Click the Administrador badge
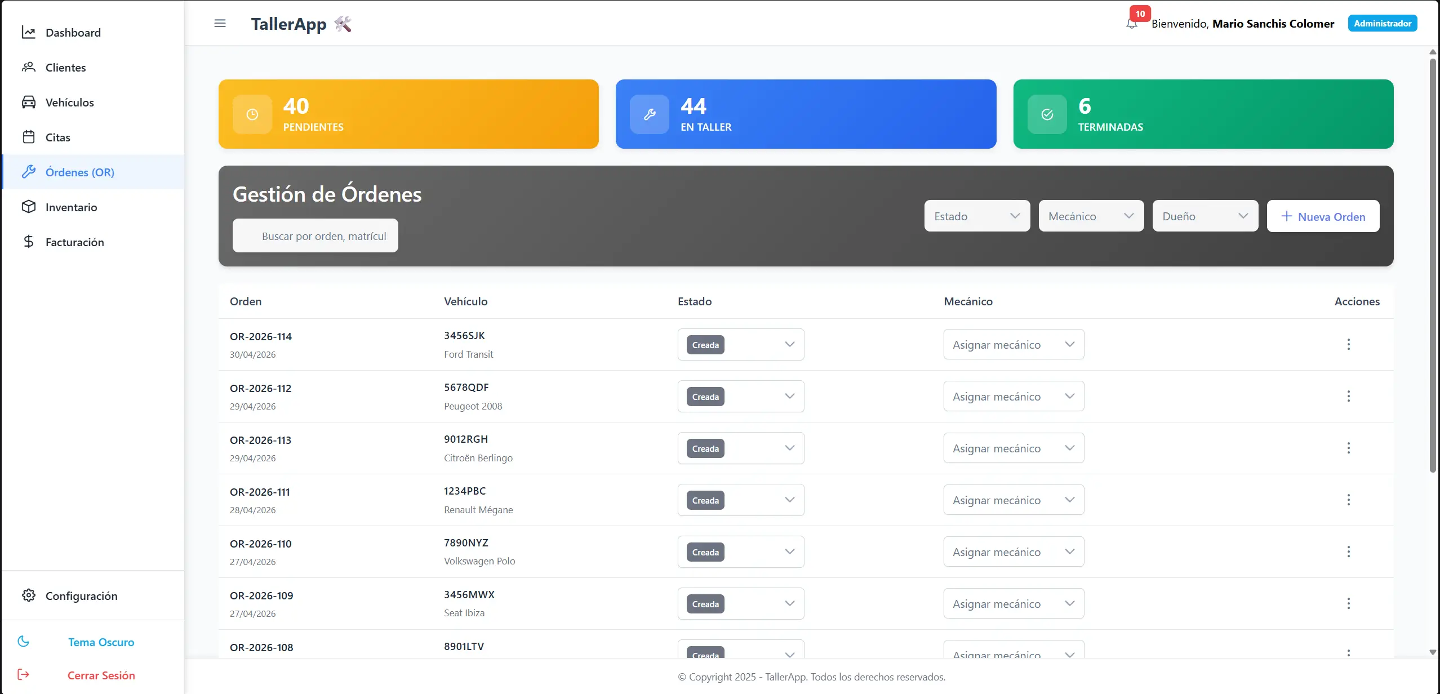1440x694 pixels. tap(1383, 23)
